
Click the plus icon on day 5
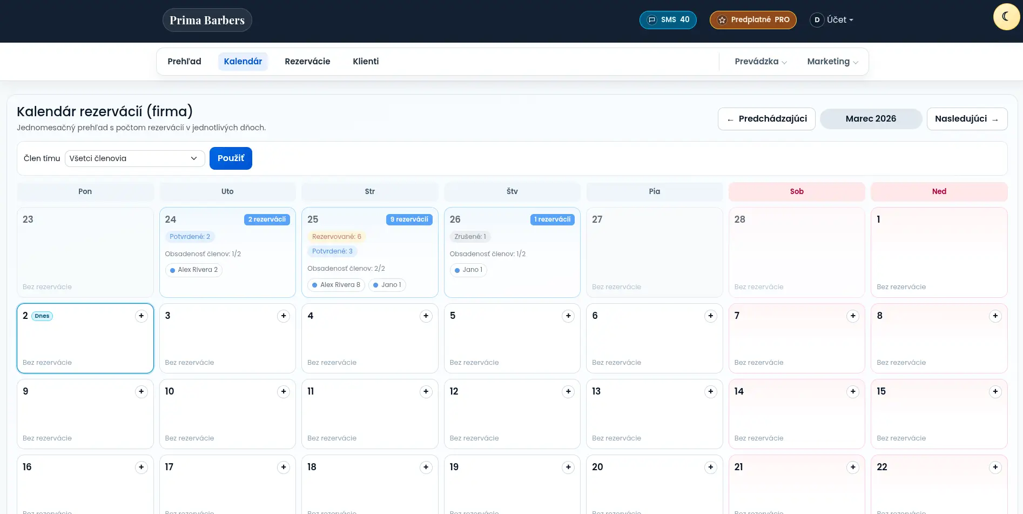(x=568, y=316)
